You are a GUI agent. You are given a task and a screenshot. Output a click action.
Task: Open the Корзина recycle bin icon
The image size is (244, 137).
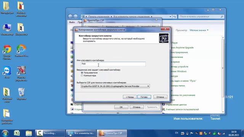point(21,94)
